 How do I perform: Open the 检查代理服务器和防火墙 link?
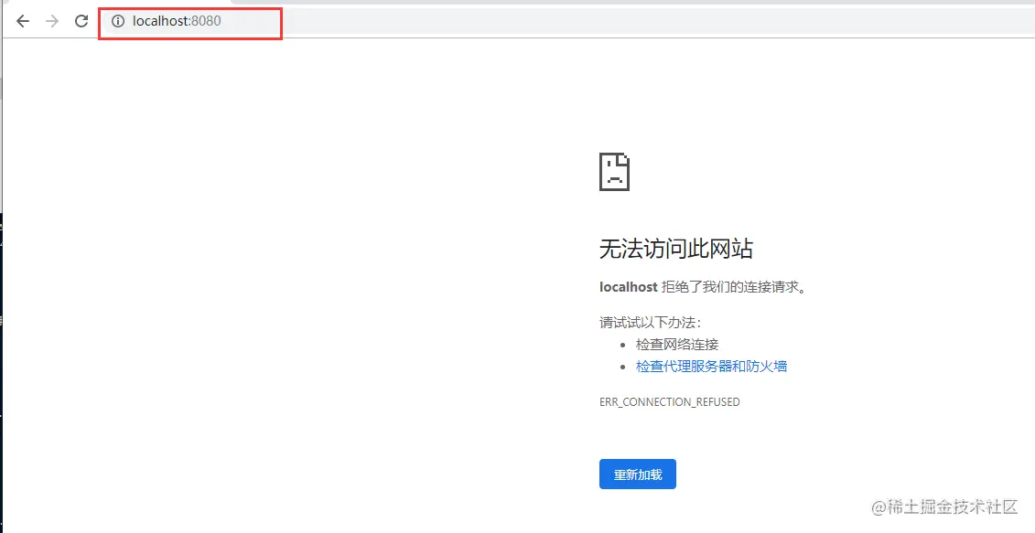pos(711,367)
